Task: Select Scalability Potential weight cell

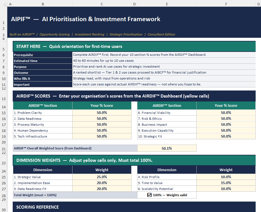Action: pos(226,189)
